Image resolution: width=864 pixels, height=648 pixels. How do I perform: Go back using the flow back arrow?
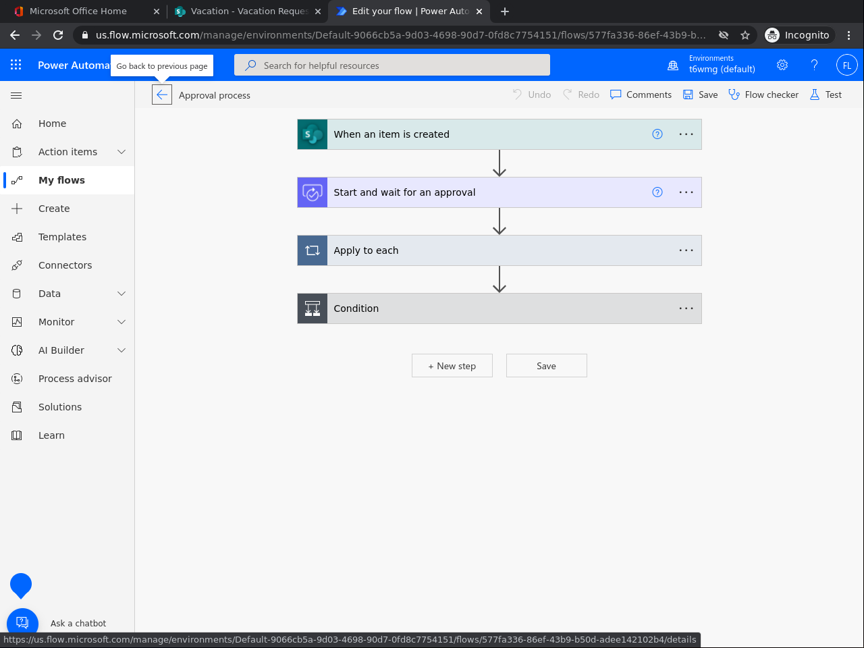pos(162,95)
